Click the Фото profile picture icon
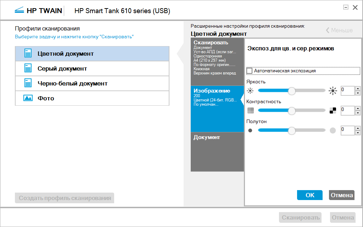The height and width of the screenshot is (227, 363). coord(28,98)
